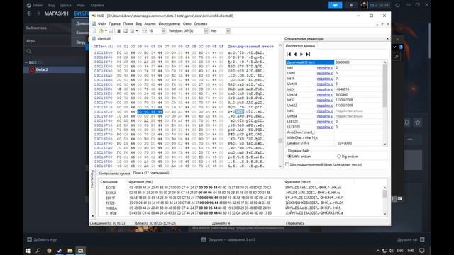The height and width of the screenshot is (255, 454).
Task: Close the results panel with X
Action: point(92,215)
